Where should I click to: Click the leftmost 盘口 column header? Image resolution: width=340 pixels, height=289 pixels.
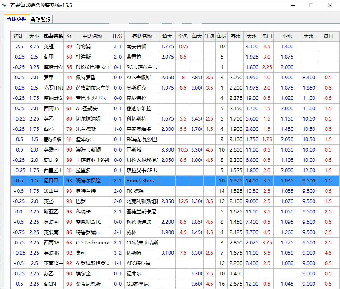[x=267, y=36]
